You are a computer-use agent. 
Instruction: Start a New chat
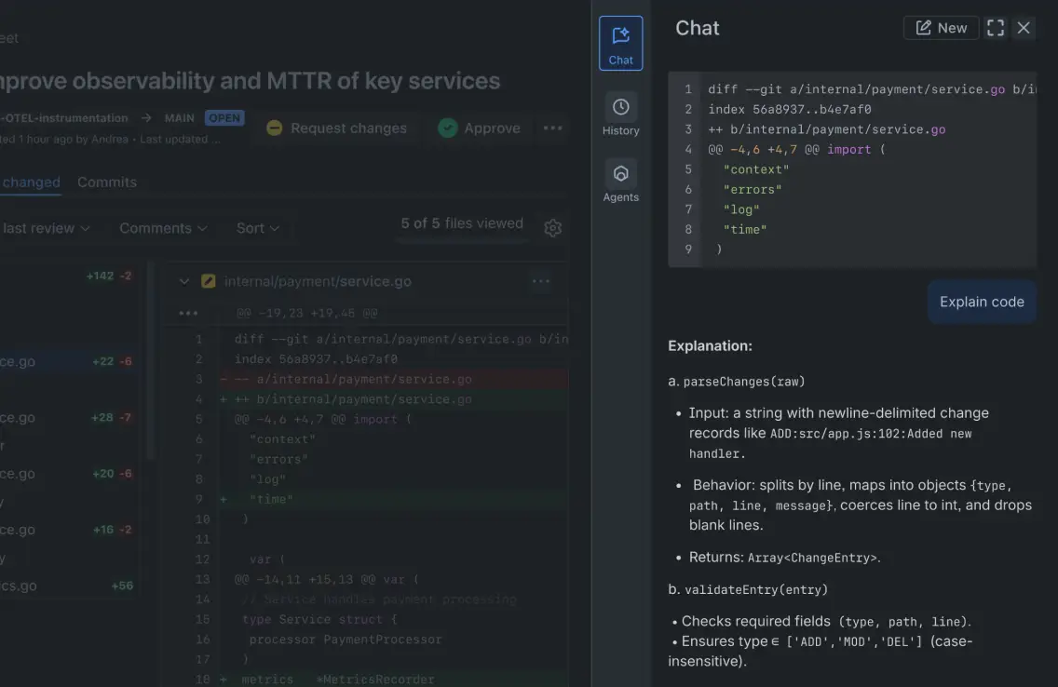941,28
